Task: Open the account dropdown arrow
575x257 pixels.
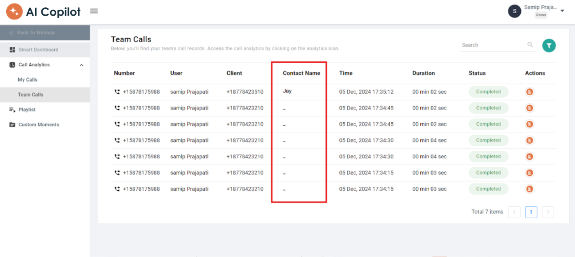Action: (562, 11)
